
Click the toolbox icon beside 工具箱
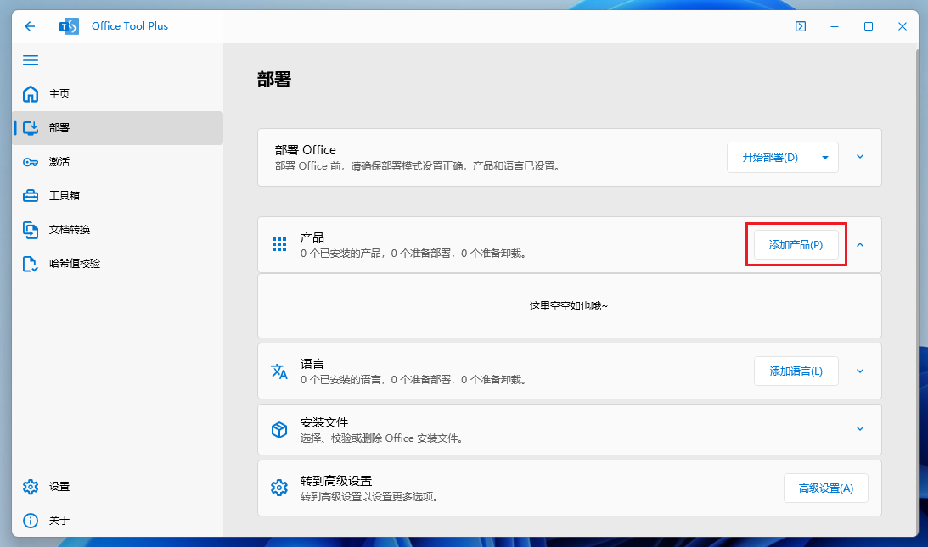(31, 196)
